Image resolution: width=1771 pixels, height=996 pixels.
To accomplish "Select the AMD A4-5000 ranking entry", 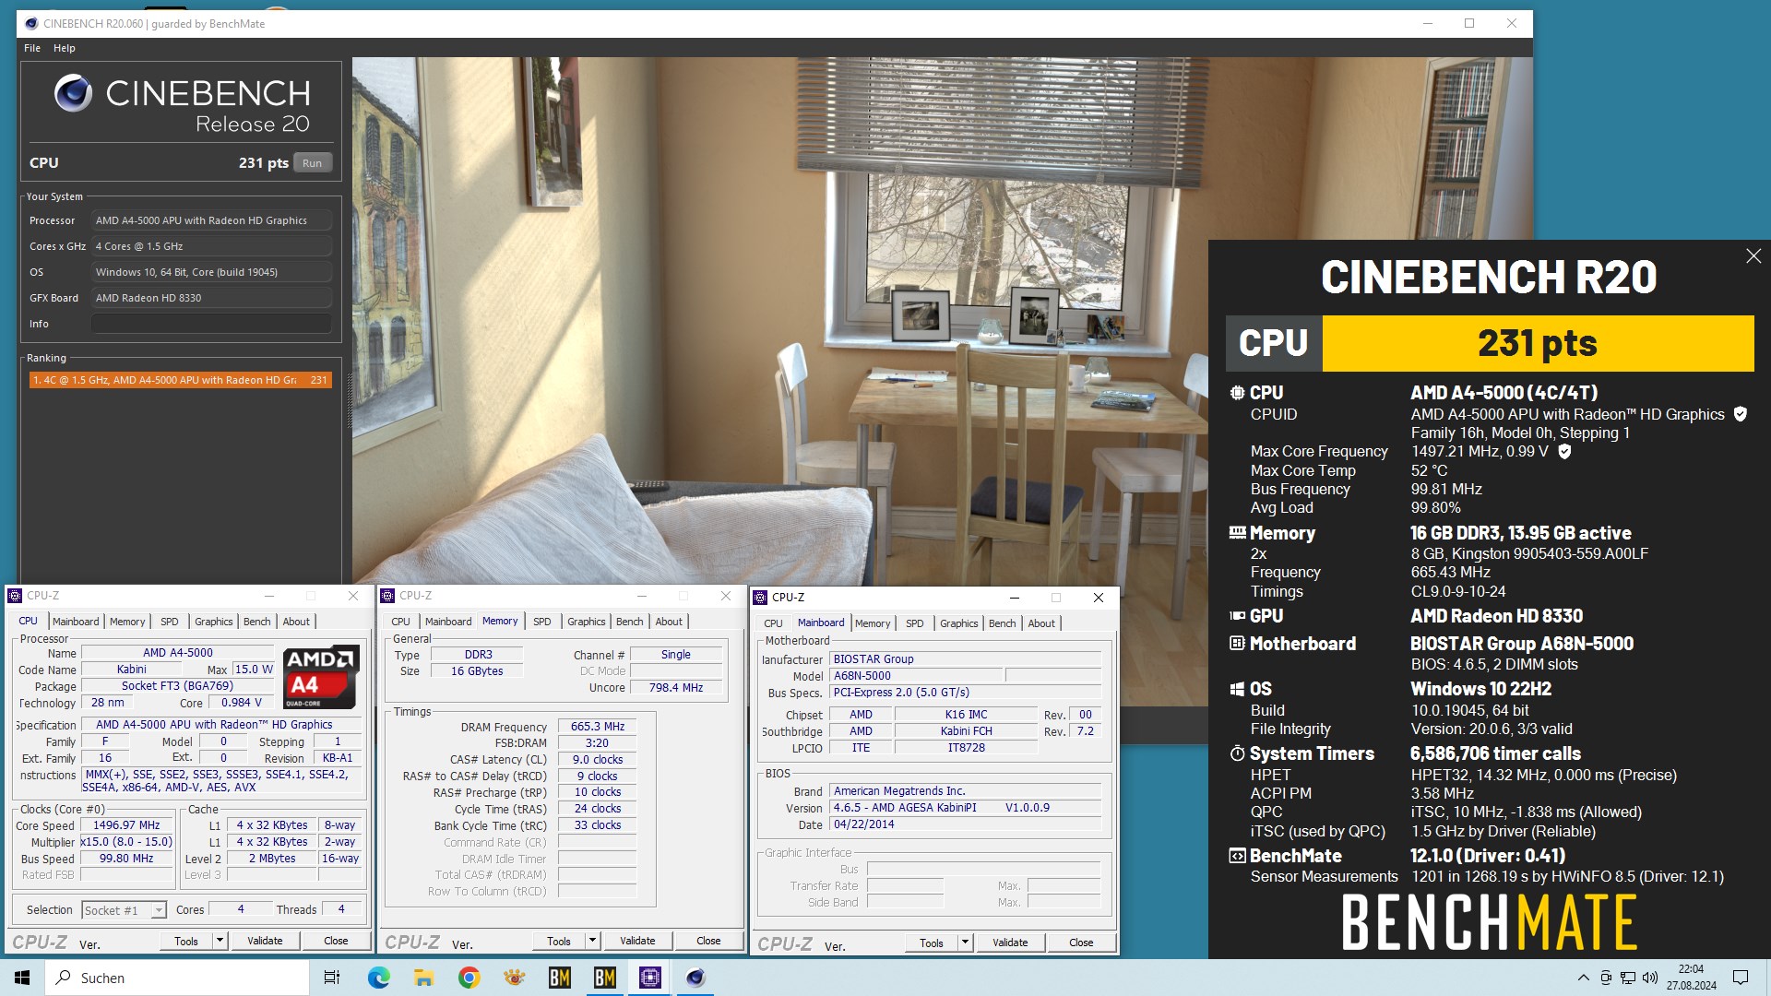I will tap(180, 380).
